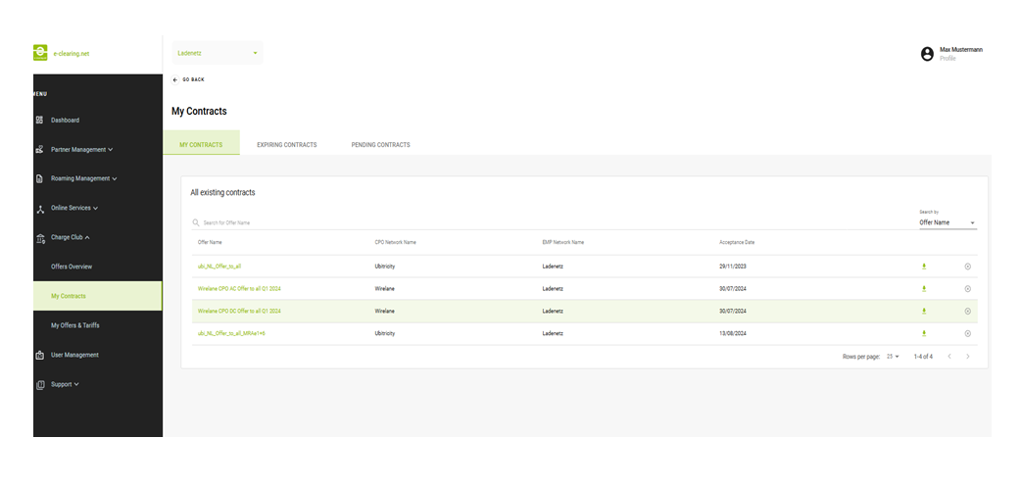This screenshot has height=487, width=1021.
Task: Download the Wirelane CPO DC Offer contract
Action: coord(923,312)
